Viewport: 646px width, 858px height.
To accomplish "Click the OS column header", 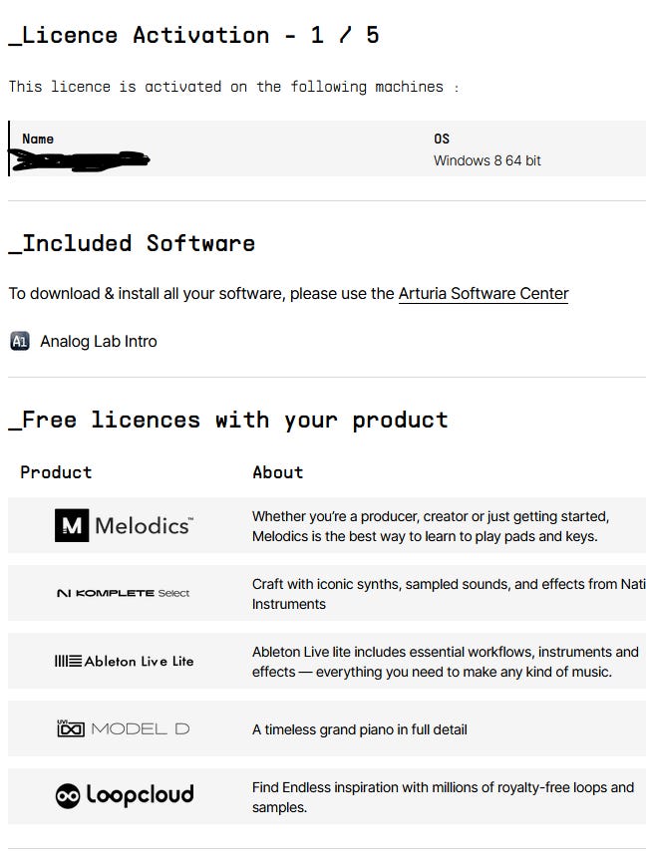I will [442, 139].
